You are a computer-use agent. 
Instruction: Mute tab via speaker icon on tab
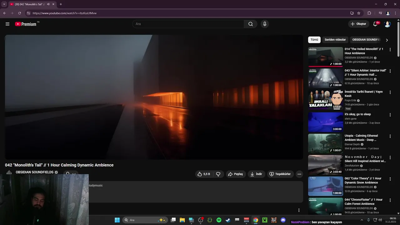coord(48,4)
